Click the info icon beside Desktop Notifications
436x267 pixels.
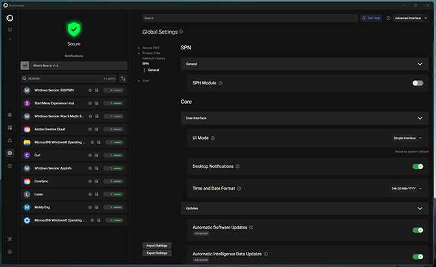238,166
